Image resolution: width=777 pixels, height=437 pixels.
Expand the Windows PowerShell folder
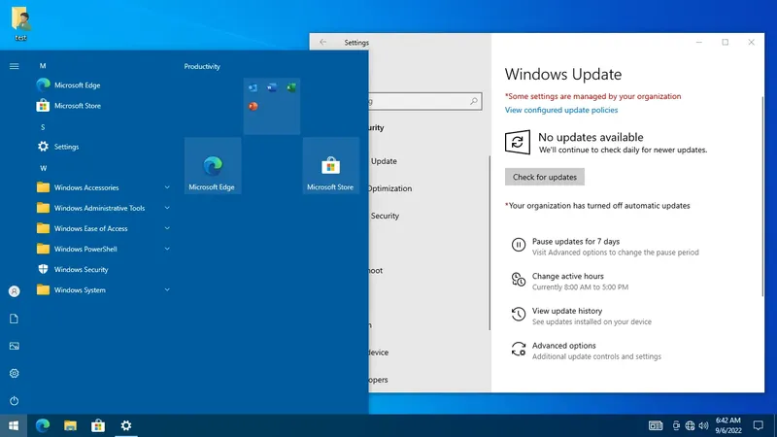point(104,249)
